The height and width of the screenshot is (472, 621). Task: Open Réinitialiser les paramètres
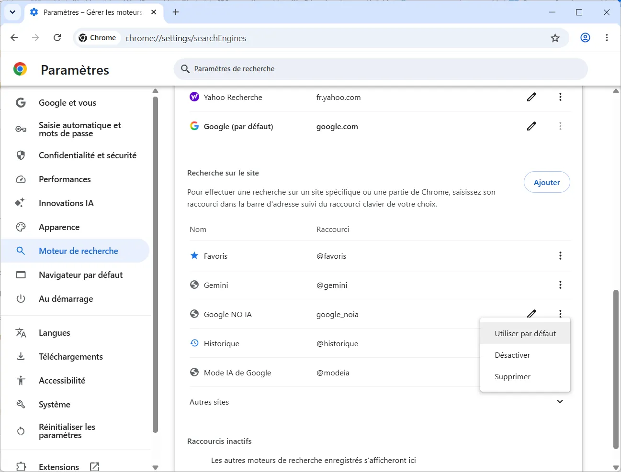click(67, 431)
